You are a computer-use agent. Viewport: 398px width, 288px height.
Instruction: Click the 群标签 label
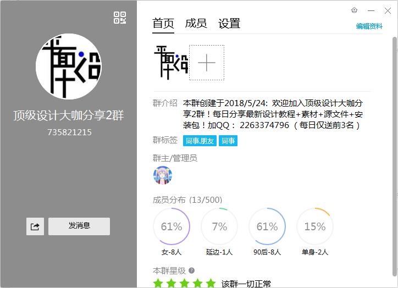point(165,140)
